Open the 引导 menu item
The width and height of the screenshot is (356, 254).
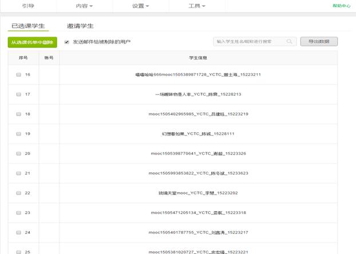(x=27, y=6)
